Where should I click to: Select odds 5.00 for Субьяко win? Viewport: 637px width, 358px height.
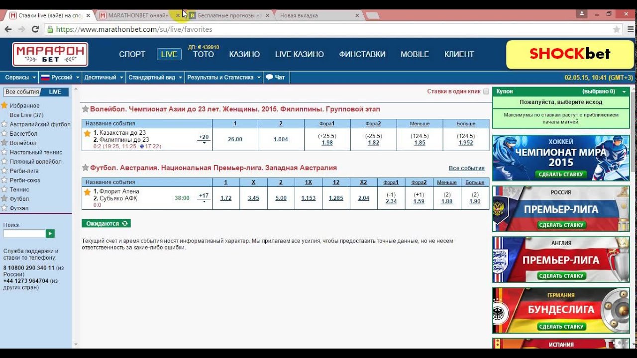point(281,198)
